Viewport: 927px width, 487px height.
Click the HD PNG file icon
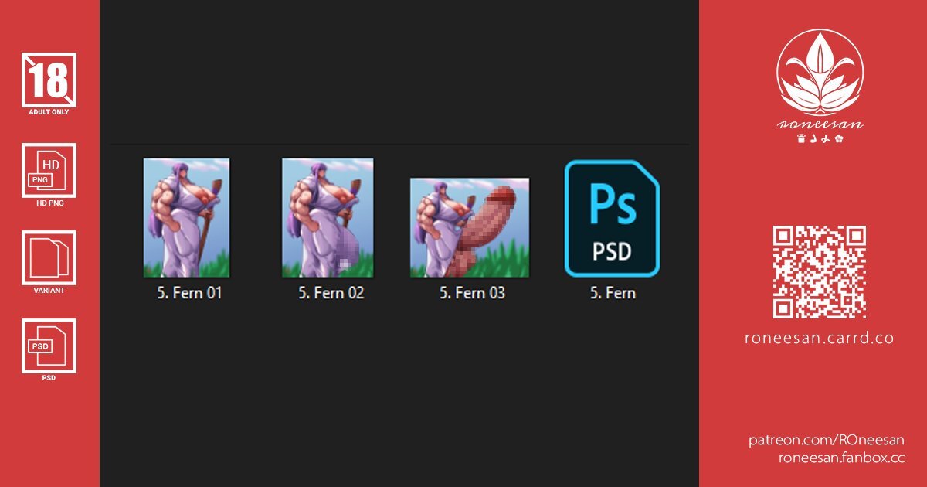(49, 170)
